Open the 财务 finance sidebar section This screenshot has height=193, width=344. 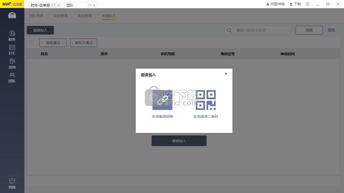12,36
